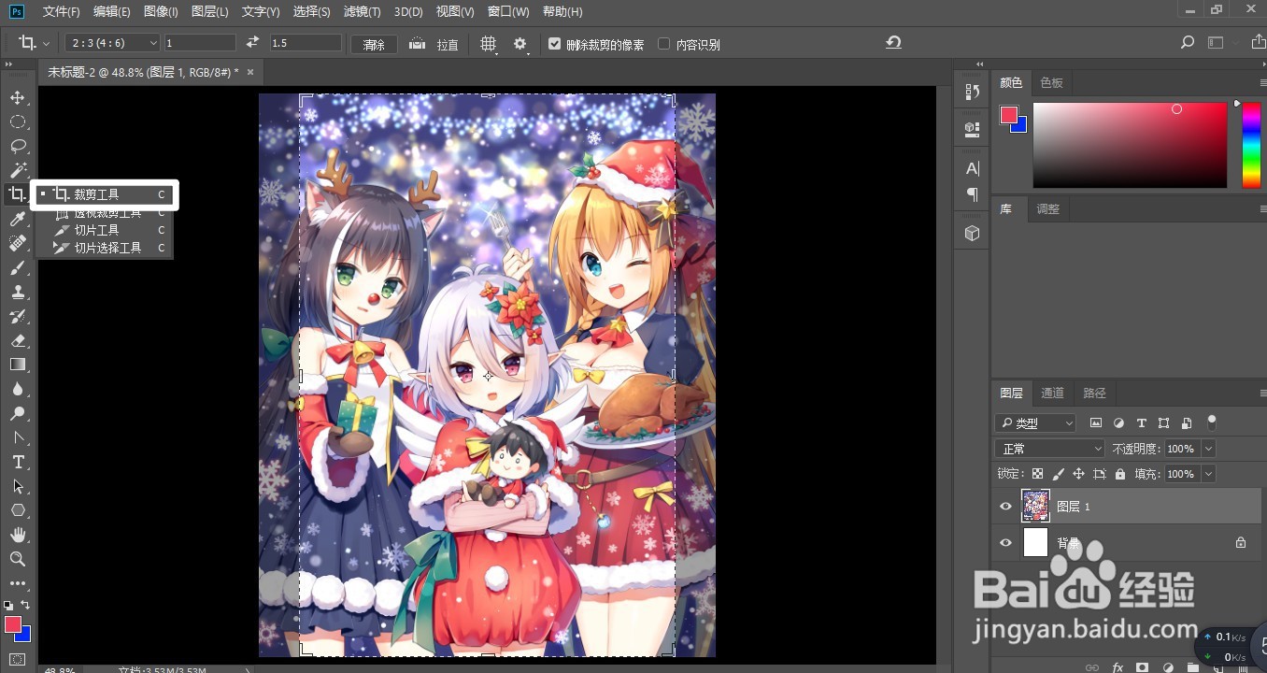Select the Path Selection tool
Image resolution: width=1267 pixels, height=673 pixels.
[x=17, y=486]
